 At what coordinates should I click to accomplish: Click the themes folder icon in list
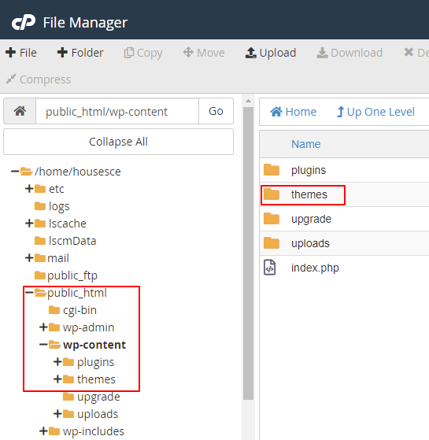pyautogui.click(x=272, y=194)
